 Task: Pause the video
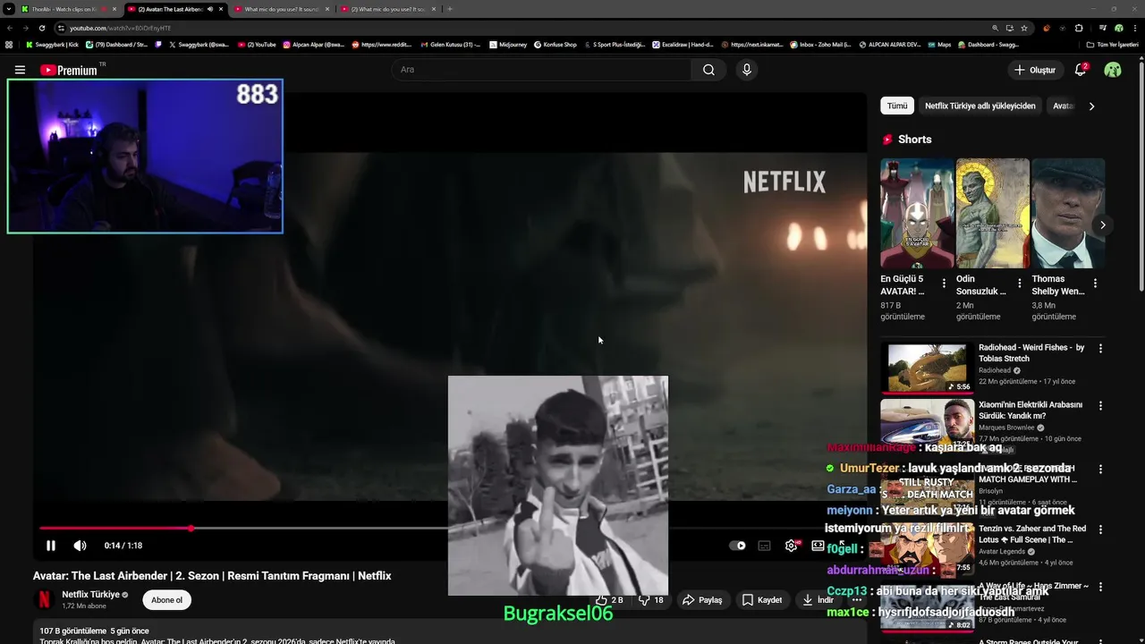(51, 546)
